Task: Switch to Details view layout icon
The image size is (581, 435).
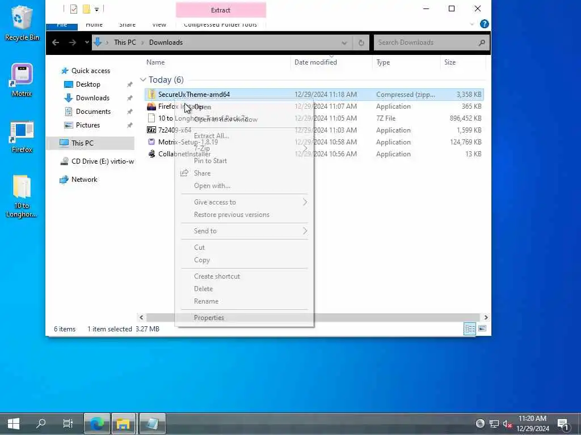Action: [470, 329]
